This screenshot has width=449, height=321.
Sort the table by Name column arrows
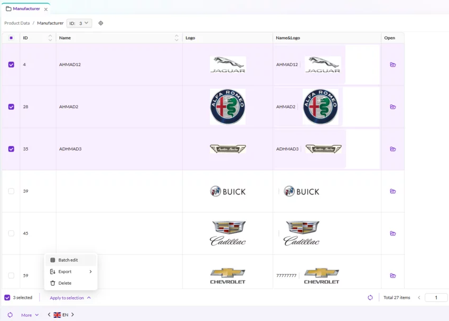176,38
